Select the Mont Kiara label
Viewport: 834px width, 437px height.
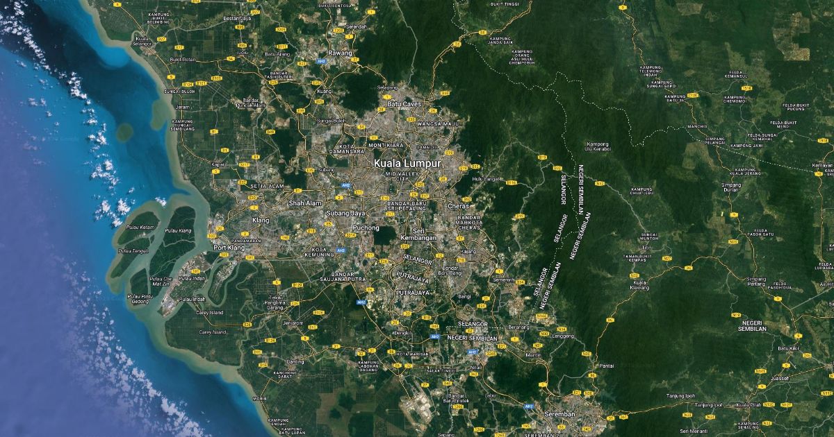(x=386, y=145)
